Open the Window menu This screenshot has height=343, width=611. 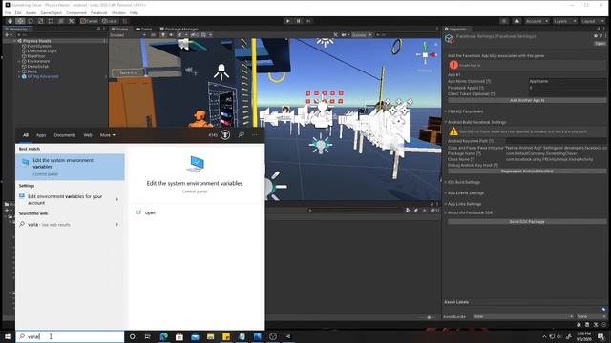[118, 12]
